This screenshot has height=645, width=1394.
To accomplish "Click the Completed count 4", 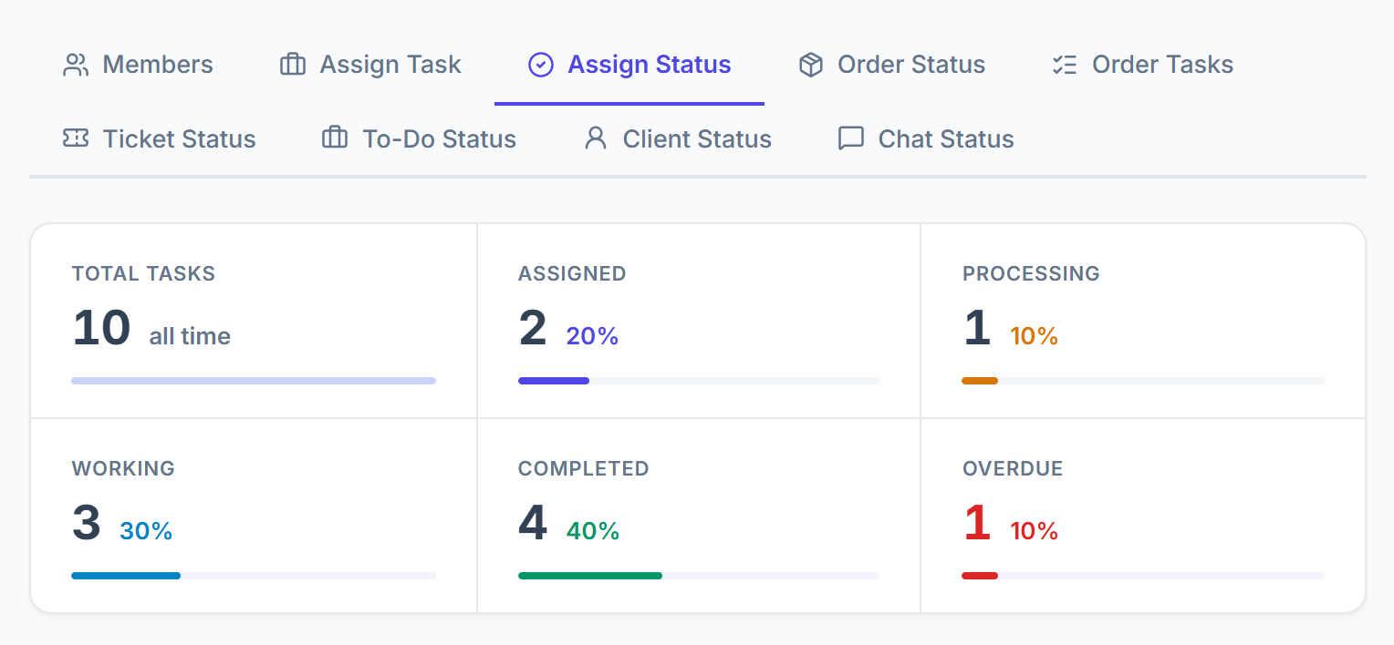I will click(533, 523).
